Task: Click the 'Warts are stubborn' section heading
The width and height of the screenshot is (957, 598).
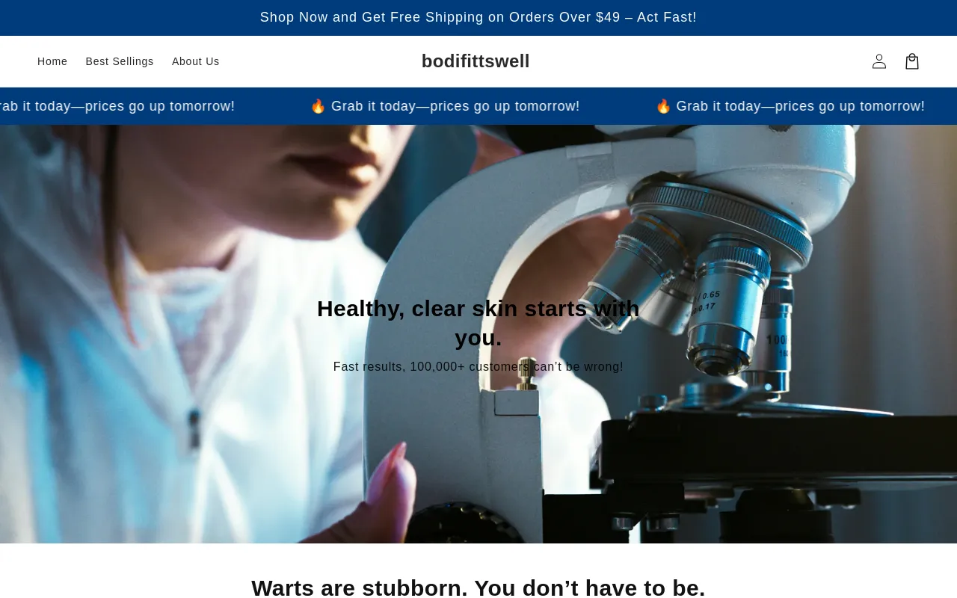Action: click(478, 588)
